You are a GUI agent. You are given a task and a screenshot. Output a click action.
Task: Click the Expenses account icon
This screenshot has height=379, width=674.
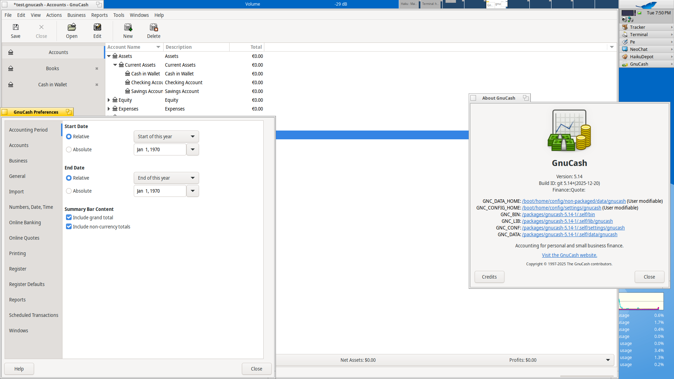(x=115, y=109)
